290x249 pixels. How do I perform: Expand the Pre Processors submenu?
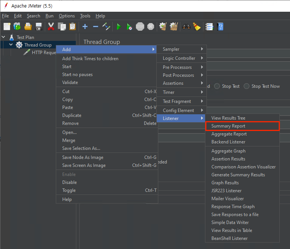click(x=181, y=67)
